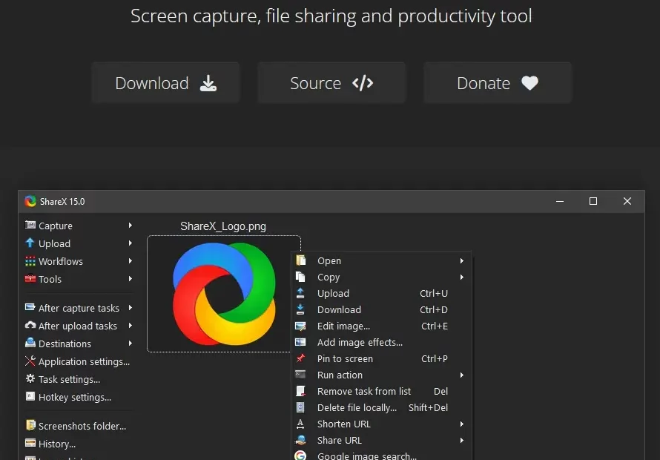660x460 pixels.
Task: Click the Add image effects icon
Action: point(300,342)
